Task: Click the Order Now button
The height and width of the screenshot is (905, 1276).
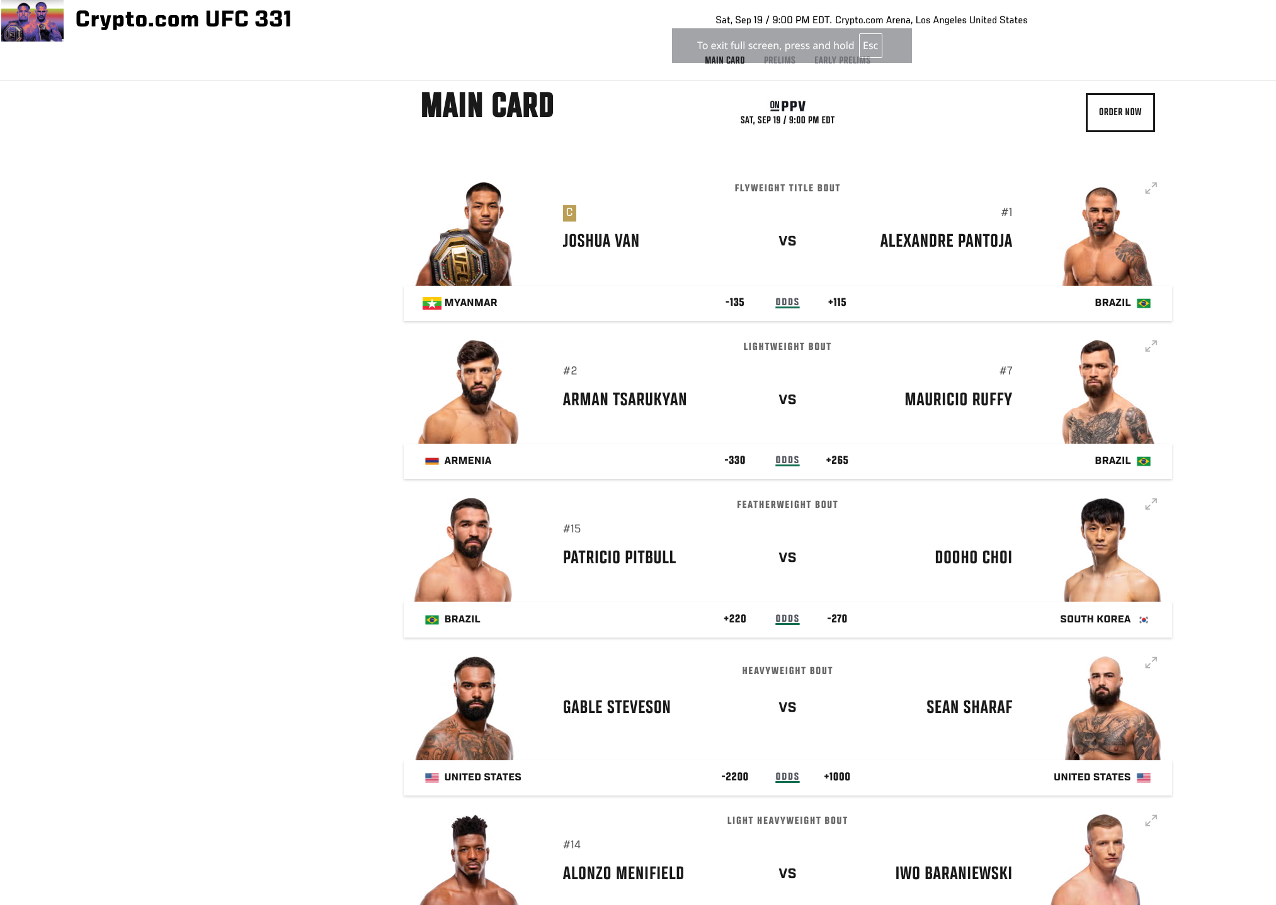Action: click(x=1120, y=112)
